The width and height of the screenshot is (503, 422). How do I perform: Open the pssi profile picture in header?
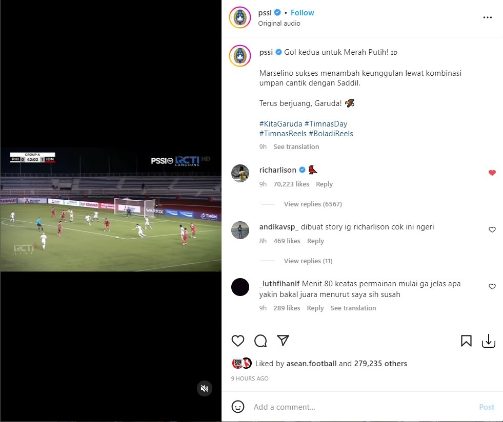coord(240,17)
